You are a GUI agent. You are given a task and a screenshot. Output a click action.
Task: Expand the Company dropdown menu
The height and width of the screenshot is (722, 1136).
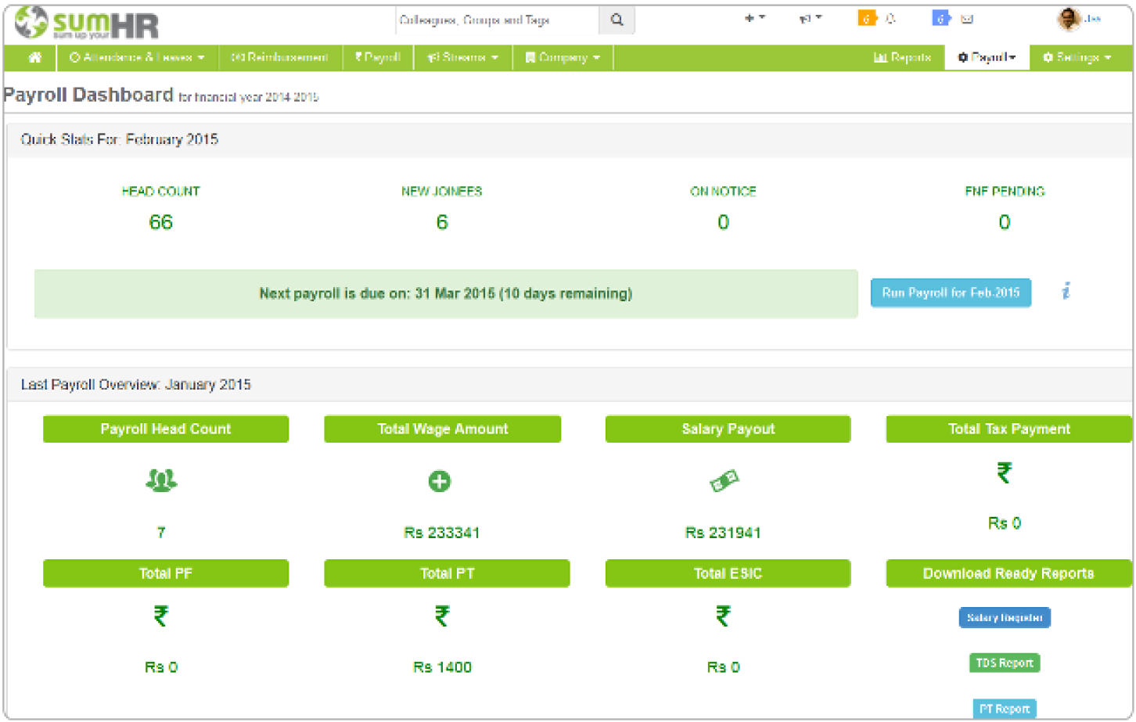[563, 57]
